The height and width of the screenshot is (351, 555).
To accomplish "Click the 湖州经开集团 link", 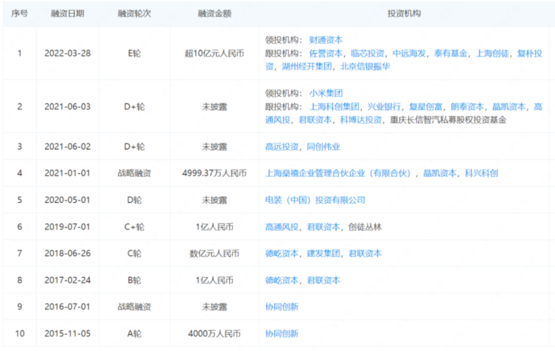I will (307, 66).
